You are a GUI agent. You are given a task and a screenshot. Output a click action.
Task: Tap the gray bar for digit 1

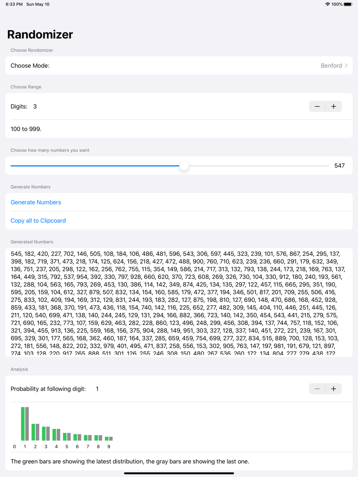click(x=27, y=424)
